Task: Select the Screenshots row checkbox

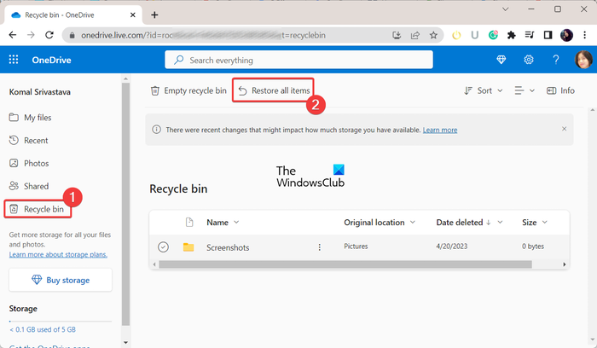Action: click(163, 246)
